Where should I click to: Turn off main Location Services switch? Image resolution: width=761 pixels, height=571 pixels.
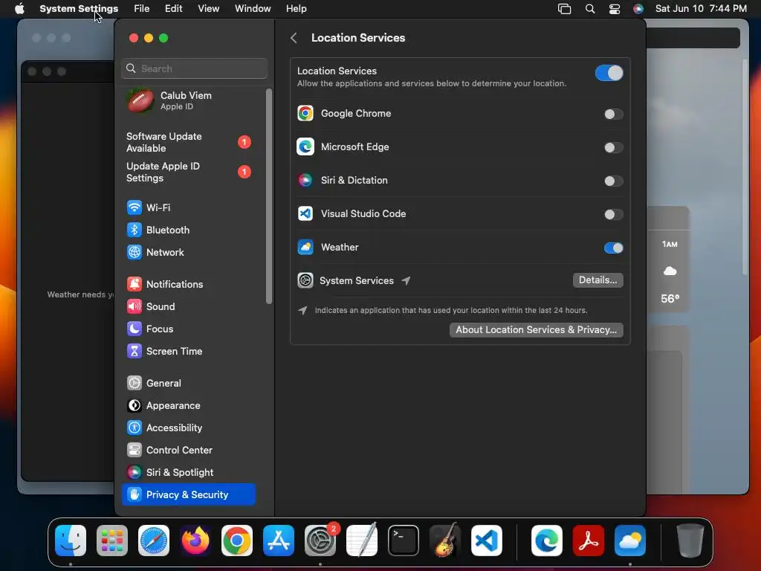point(609,74)
